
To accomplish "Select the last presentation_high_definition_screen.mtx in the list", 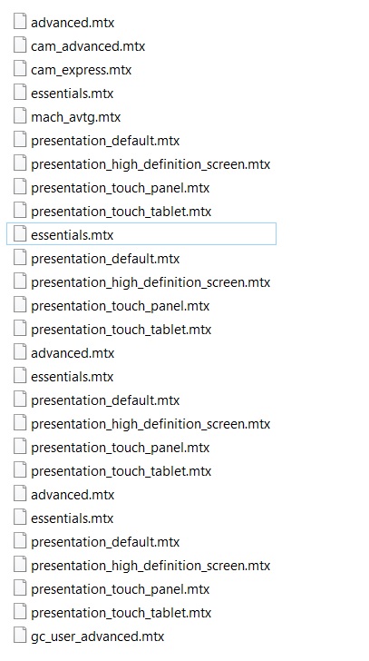I will tap(151, 566).
